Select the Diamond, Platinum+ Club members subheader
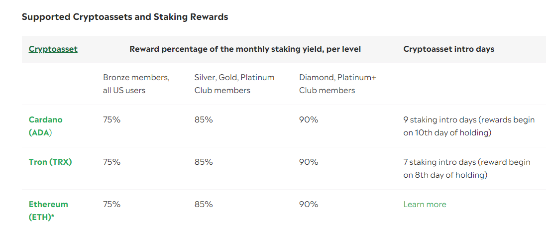 (337, 84)
